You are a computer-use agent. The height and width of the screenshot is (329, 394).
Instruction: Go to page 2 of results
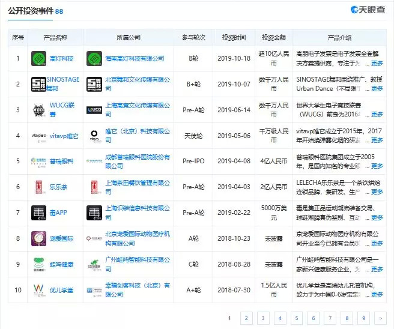coord(246,318)
